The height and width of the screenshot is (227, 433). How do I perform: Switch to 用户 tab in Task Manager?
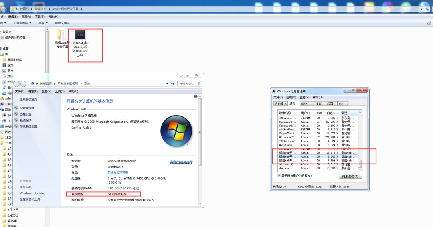342,104
